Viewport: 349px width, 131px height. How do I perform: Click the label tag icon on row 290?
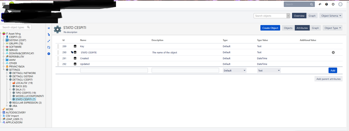tap(72, 52)
